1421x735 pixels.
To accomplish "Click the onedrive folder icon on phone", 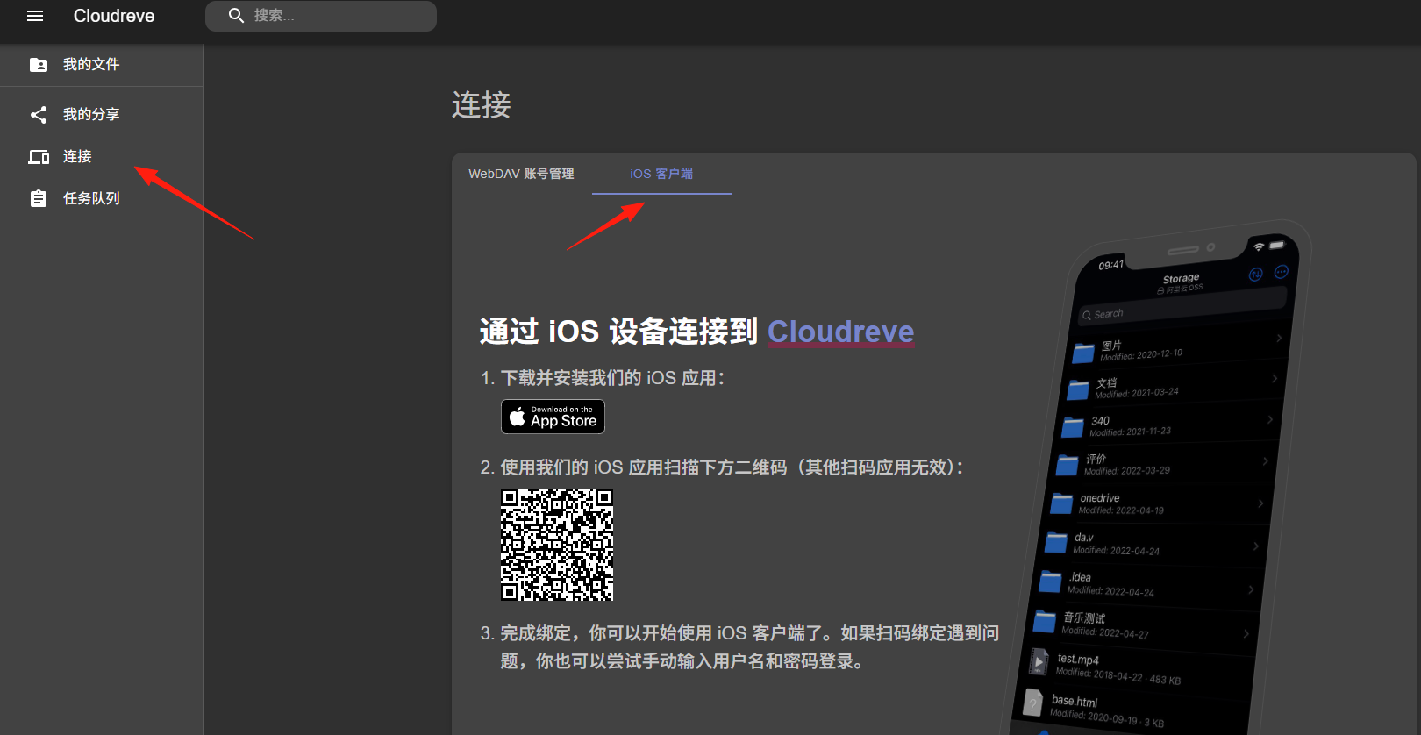I will coord(1062,503).
